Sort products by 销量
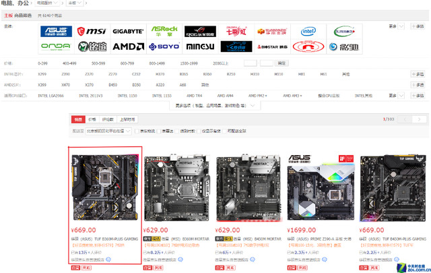The height and width of the screenshot is (273, 431). coord(78,119)
